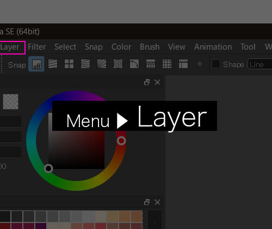Open the Filter menu

click(x=37, y=47)
